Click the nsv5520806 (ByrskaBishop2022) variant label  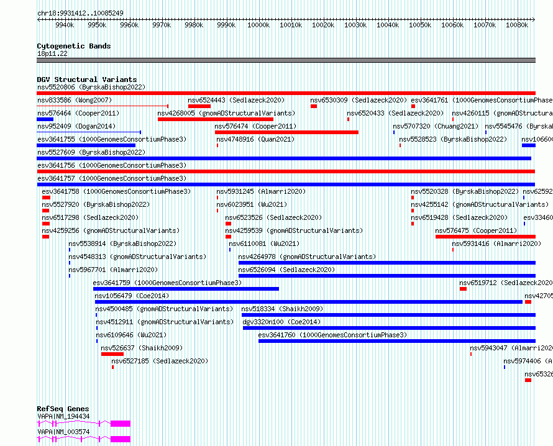point(91,87)
